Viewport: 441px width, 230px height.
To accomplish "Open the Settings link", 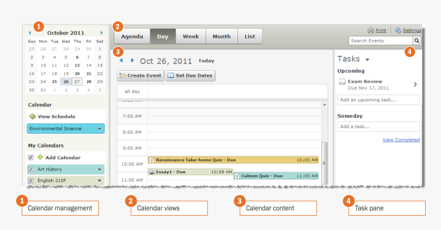I will (412, 30).
